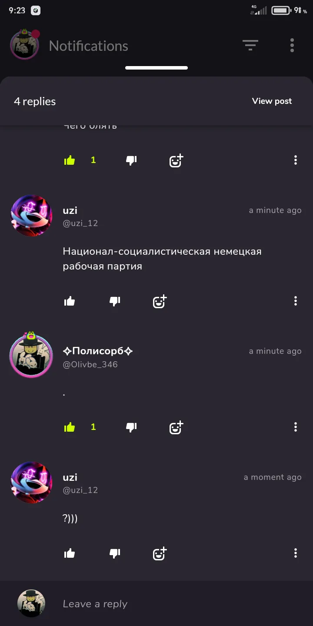The image size is (313, 626).
Task: Grab the bottom sheet drag handle bar
Action: pos(156,68)
